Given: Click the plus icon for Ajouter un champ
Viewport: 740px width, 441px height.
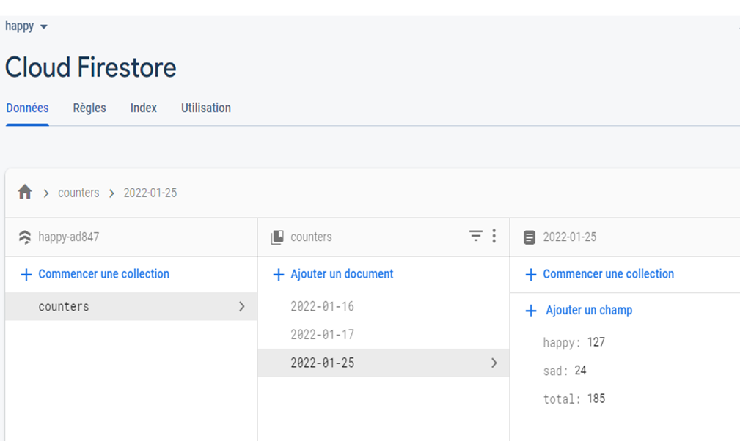Looking at the screenshot, I should [x=532, y=311].
